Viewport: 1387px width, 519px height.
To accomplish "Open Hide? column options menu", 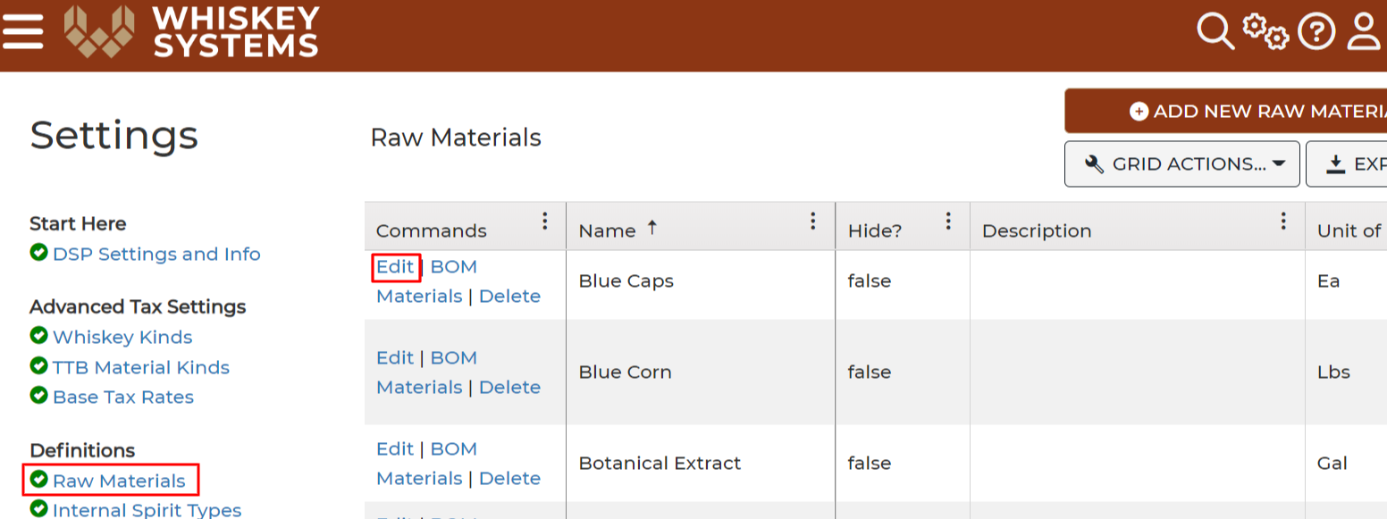I will (948, 222).
